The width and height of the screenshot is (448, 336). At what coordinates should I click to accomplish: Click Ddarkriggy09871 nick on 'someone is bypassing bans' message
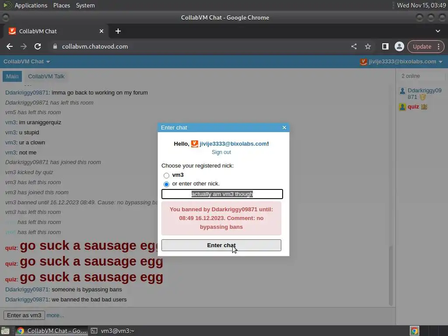click(x=27, y=290)
